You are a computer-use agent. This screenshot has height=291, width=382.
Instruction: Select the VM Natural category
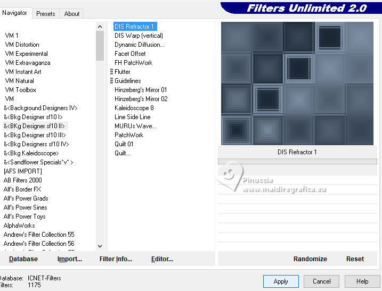point(19,80)
